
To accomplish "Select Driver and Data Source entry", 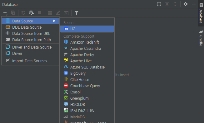I will click(x=31, y=47).
